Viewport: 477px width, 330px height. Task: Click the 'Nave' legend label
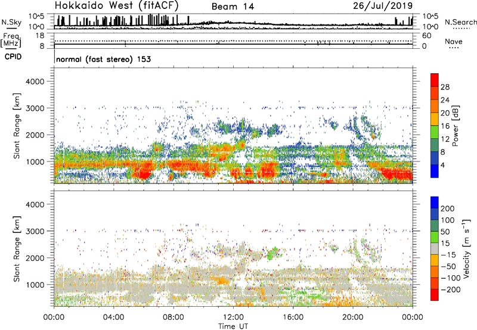tap(454, 41)
